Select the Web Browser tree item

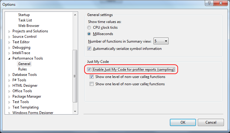[29, 26]
